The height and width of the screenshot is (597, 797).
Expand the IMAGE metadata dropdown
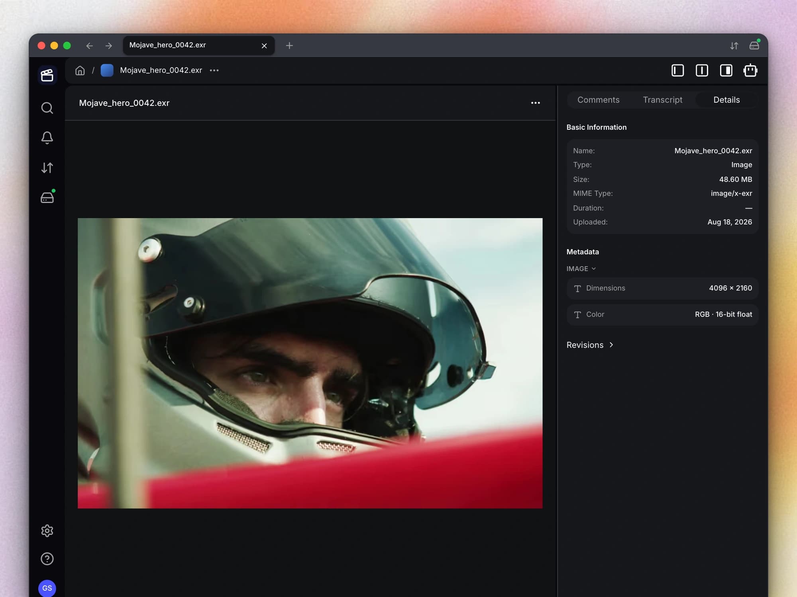tap(581, 269)
